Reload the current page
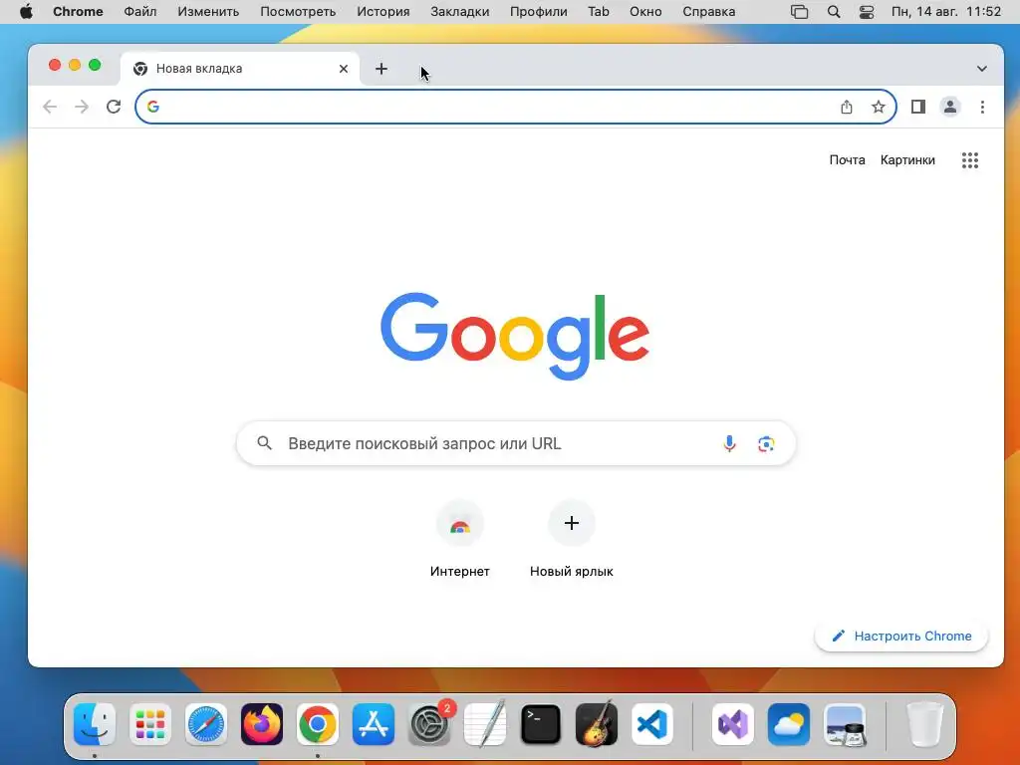The width and height of the screenshot is (1020, 765). pyautogui.click(x=114, y=107)
